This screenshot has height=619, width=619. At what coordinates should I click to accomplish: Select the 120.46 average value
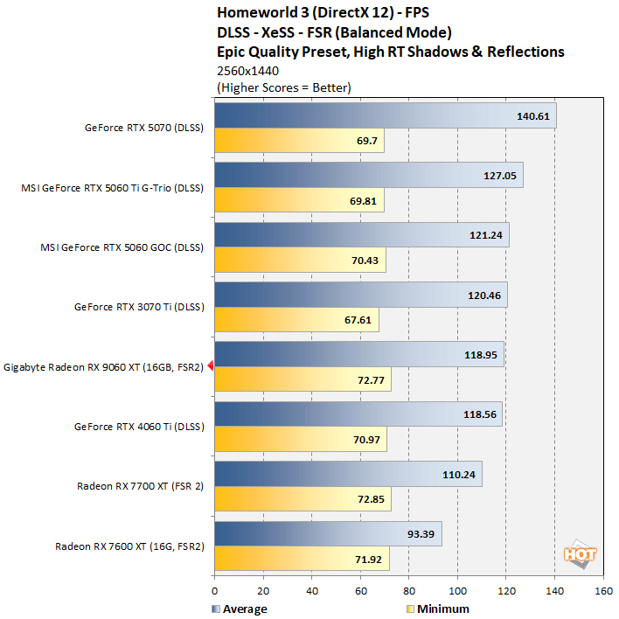(484, 296)
